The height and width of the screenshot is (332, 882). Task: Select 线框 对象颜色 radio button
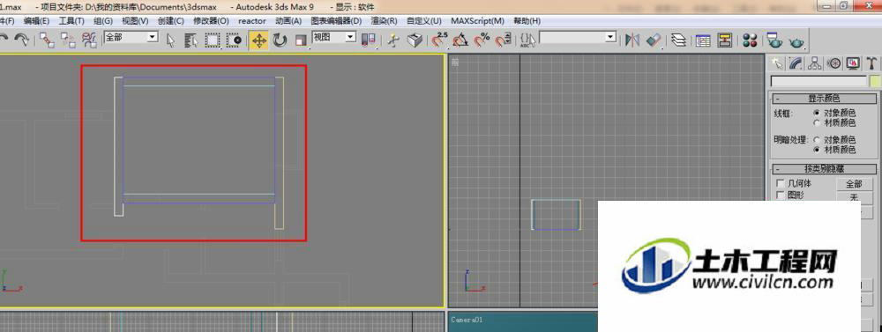[816, 113]
